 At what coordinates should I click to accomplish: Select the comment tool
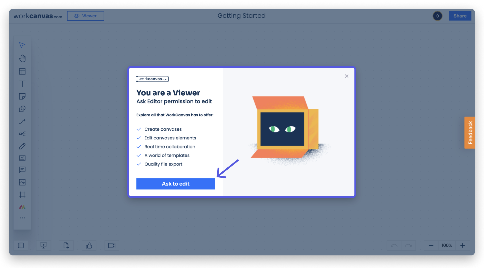coord(22,170)
